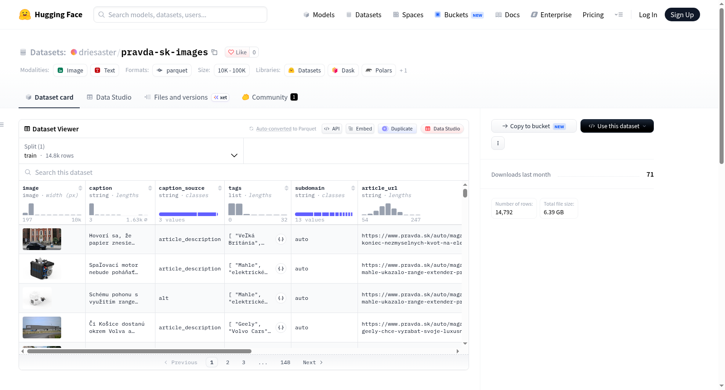Click the Sign Up button
This screenshot has width=725, height=390.
682,14
